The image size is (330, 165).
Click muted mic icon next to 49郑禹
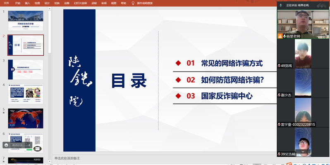279,66
